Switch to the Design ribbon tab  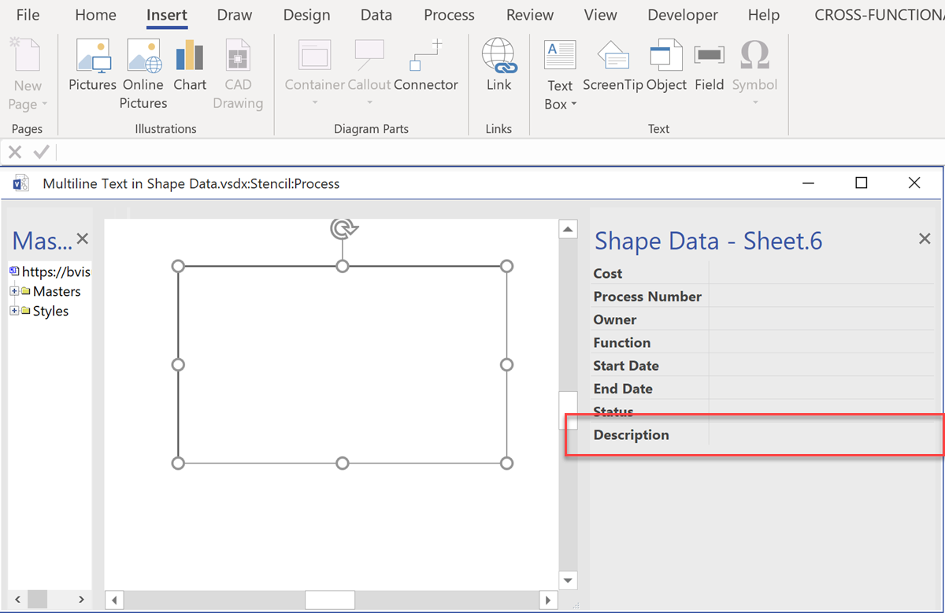click(306, 14)
